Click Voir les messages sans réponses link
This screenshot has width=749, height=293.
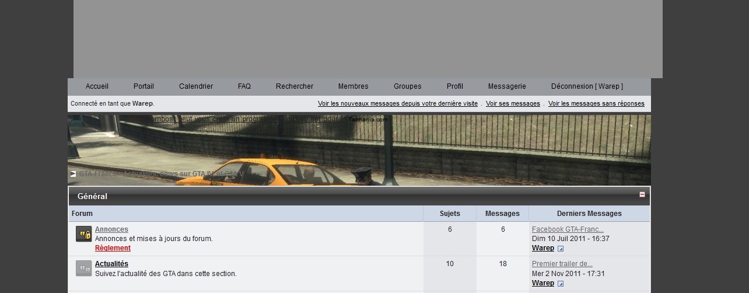click(596, 104)
